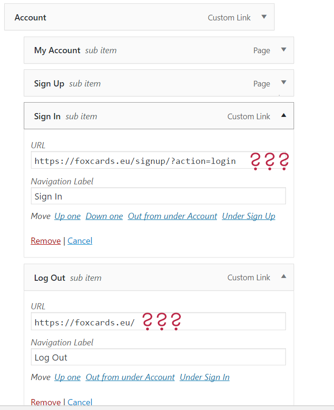Image resolution: width=334 pixels, height=410 pixels.
Task: Move Log Out up one
Action: pyautogui.click(x=68, y=377)
